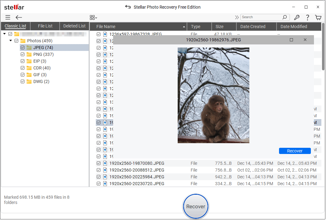Uncheck 1920x2560-20225984.JPEG checkbox

pyautogui.click(x=99, y=177)
